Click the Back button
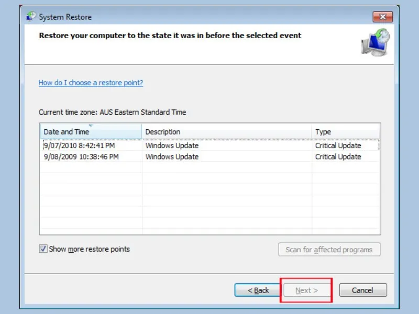Viewport: 419px width, 314px height. click(x=257, y=290)
